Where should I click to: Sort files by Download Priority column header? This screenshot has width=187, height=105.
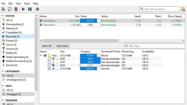(x=110, y=52)
